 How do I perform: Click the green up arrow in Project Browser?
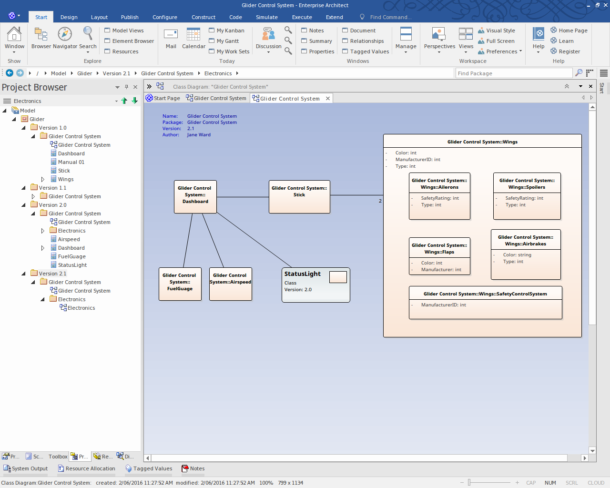click(x=124, y=101)
